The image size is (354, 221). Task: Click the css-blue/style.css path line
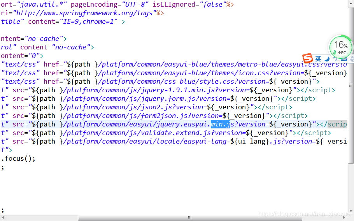point(160,81)
